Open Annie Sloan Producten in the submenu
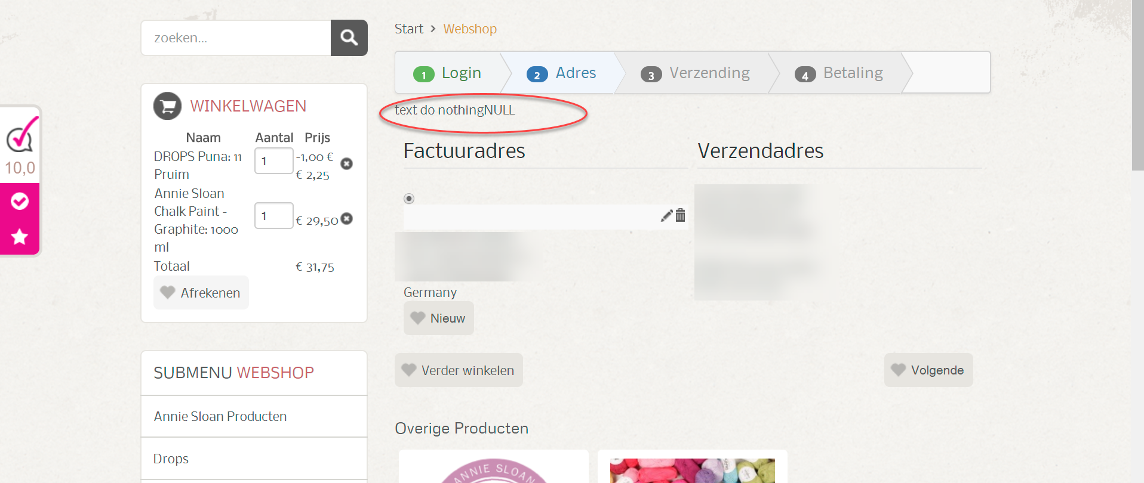This screenshot has height=483, width=1144. tap(220, 416)
